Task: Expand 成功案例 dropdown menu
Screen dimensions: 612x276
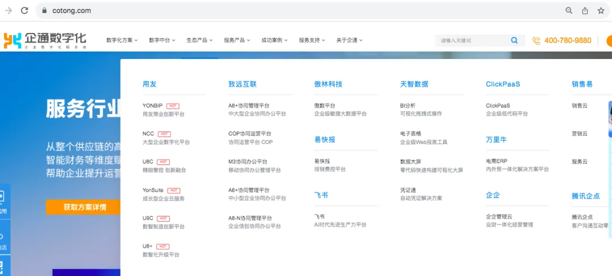Action: coord(274,40)
